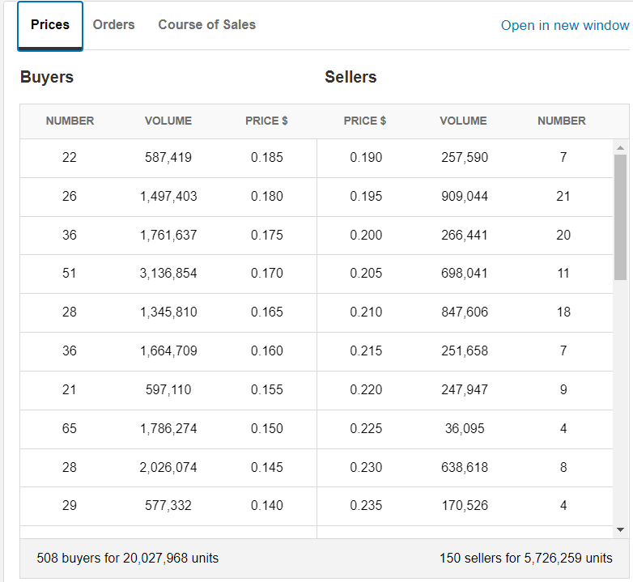The height and width of the screenshot is (582, 633).
Task: Open the Course of Sales tab
Action: [x=206, y=24]
